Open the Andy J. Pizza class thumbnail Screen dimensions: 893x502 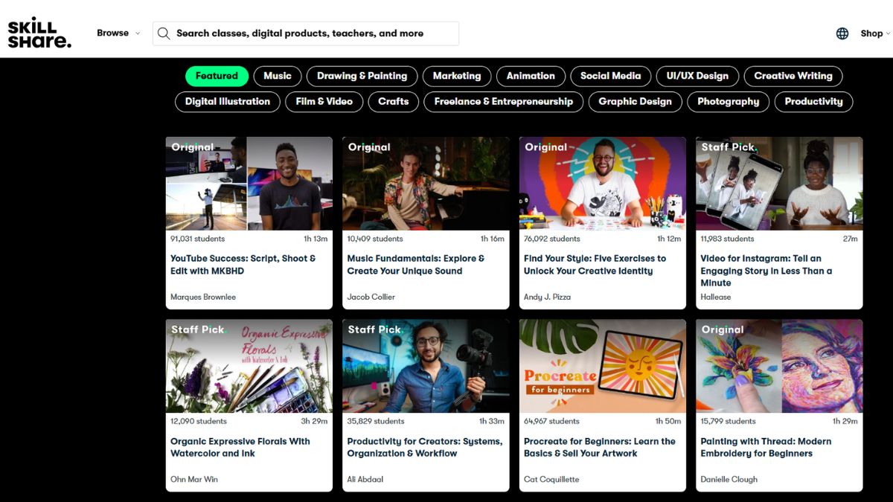[603, 183]
